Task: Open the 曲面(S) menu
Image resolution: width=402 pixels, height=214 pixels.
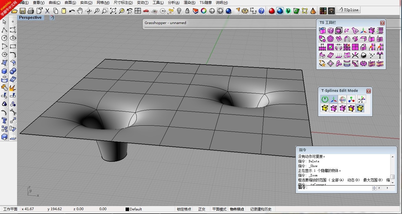Action: point(70,3)
